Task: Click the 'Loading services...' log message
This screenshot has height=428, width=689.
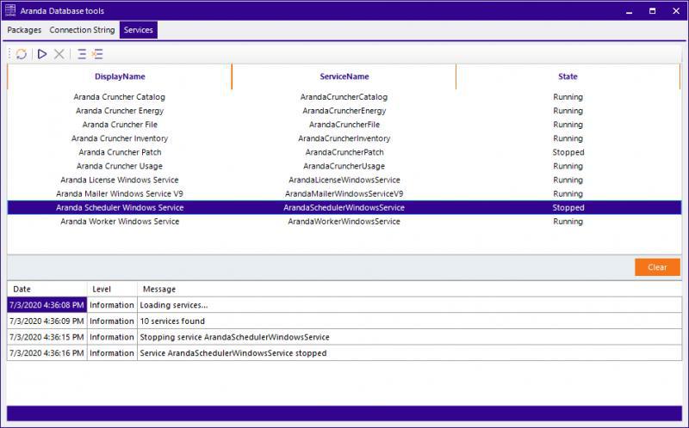Action: (x=174, y=305)
